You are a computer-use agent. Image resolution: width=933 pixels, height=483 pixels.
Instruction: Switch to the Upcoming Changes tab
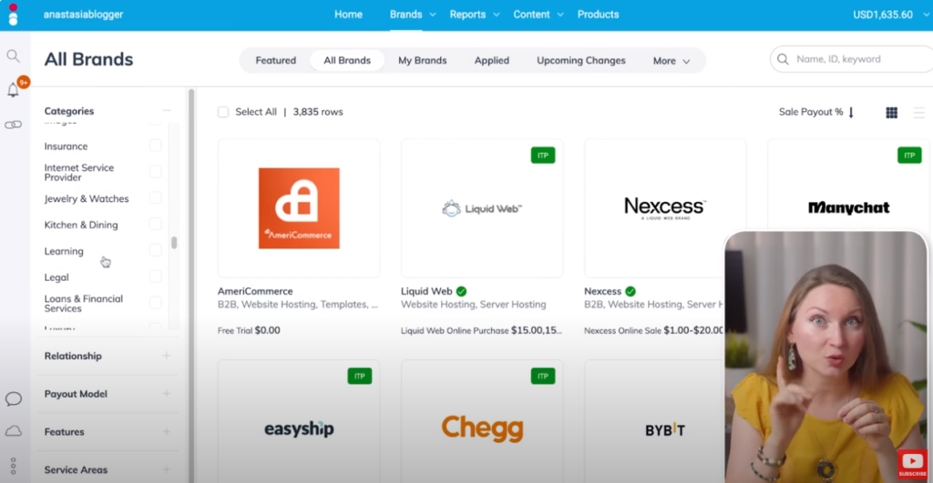pos(580,61)
